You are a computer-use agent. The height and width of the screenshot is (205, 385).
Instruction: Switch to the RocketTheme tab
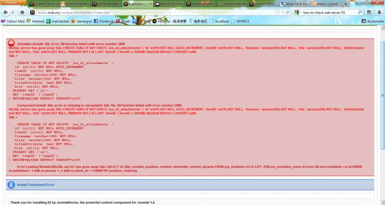tap(75, 4)
